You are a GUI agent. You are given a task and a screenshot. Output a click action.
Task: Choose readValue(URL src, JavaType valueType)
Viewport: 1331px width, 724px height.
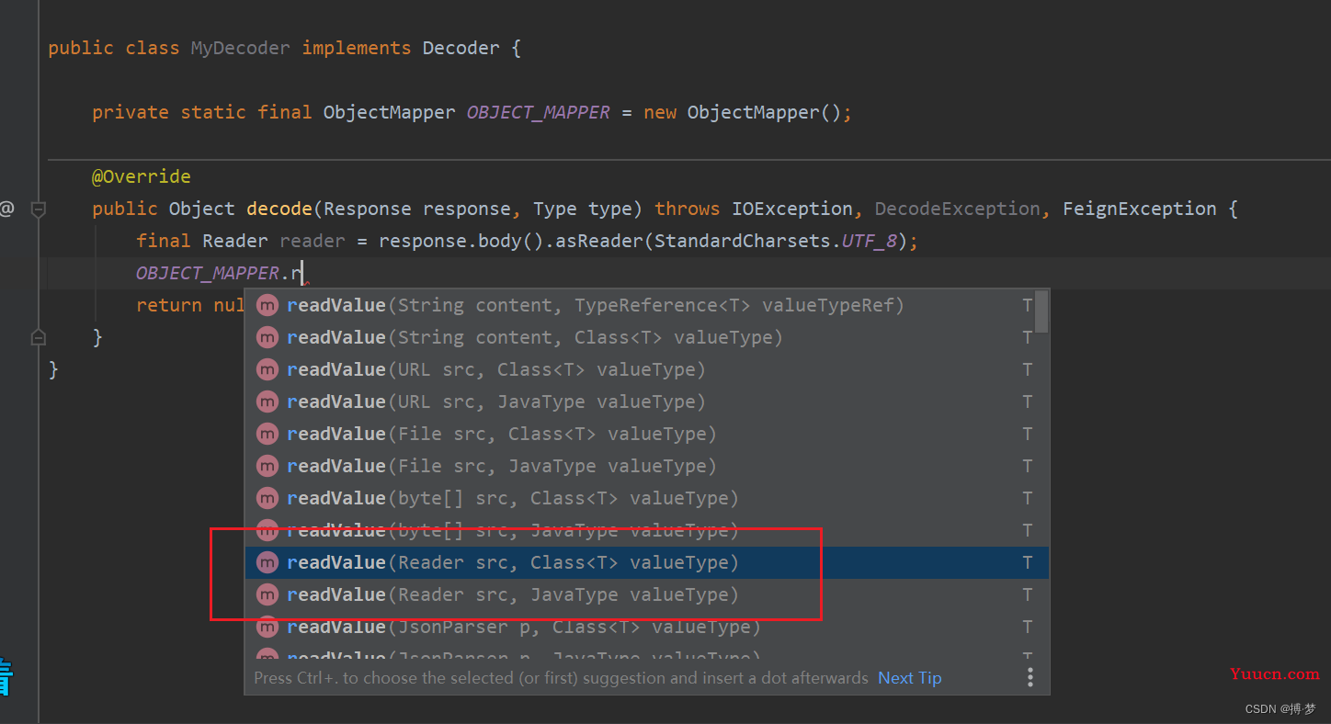[x=646, y=402]
